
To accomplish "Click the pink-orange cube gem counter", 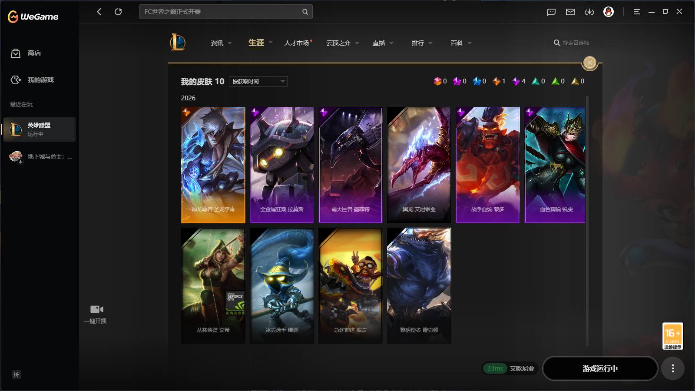I will pos(440,81).
